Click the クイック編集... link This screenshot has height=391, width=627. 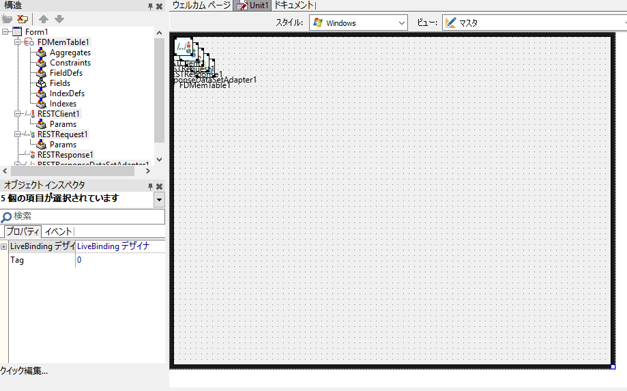[x=24, y=371]
